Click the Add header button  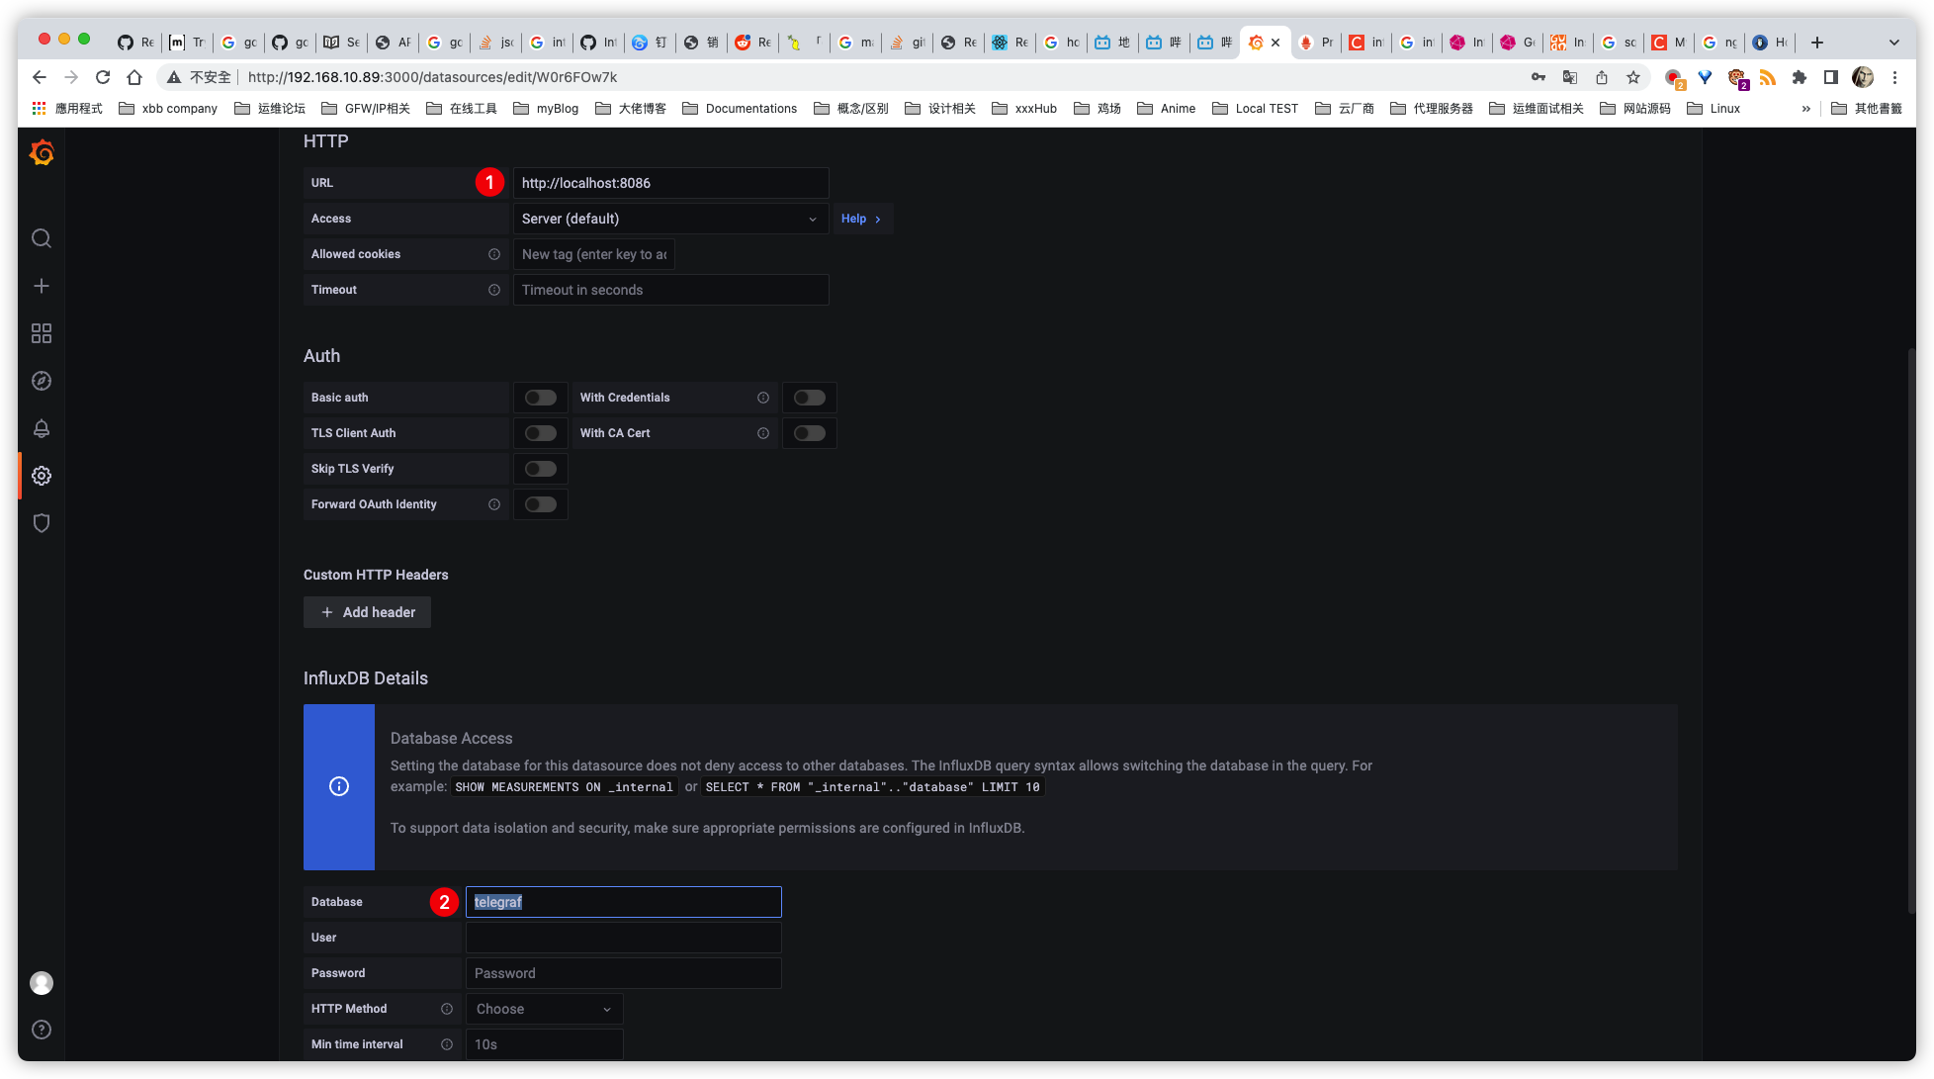(x=367, y=612)
